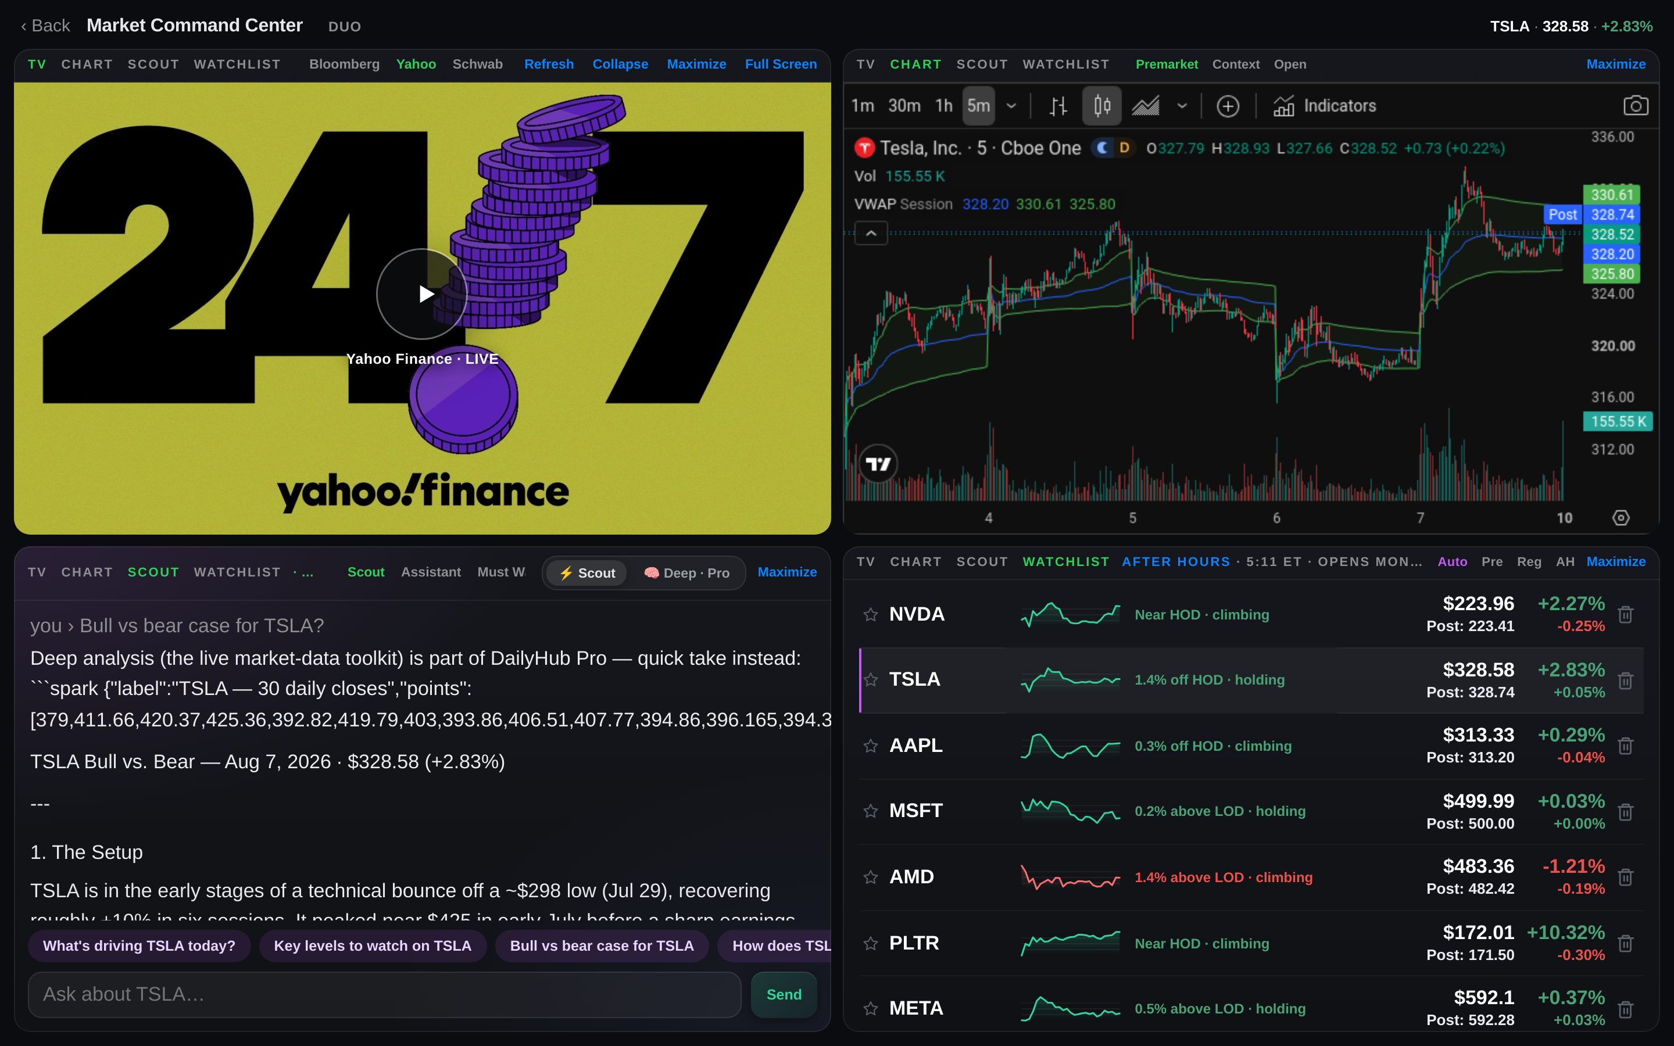Select Schwab as TV source
1674x1046 pixels.
[477, 64]
